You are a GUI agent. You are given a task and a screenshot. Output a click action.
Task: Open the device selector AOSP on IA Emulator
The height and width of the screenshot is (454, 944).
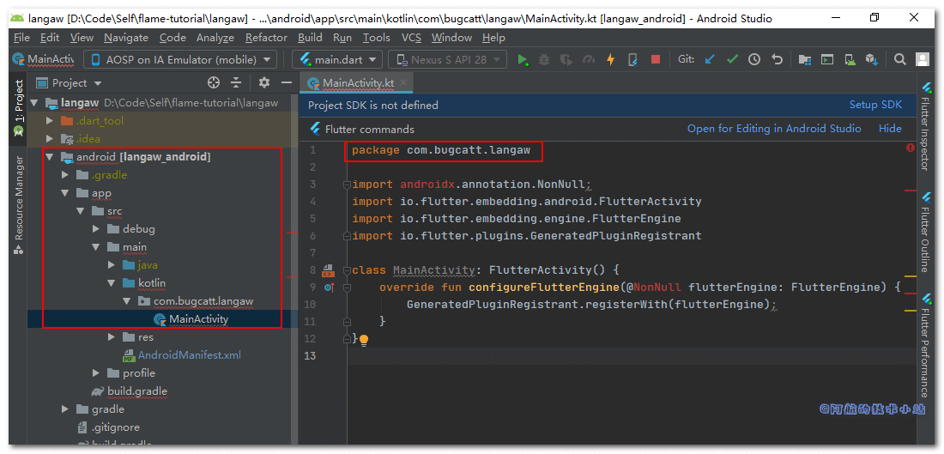[180, 59]
